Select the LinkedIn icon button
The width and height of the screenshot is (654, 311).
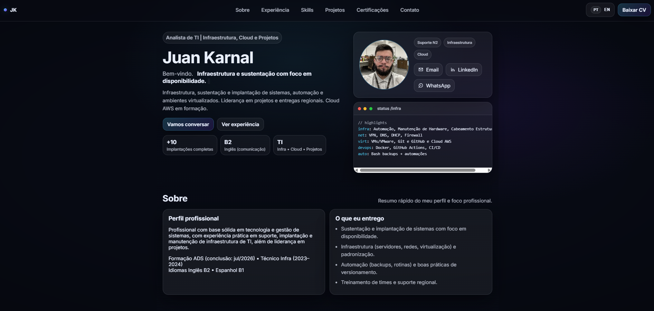pyautogui.click(x=464, y=69)
